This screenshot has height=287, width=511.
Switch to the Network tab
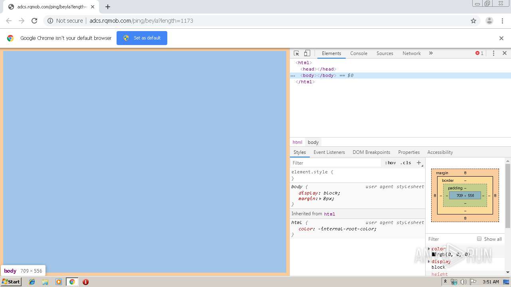412,53
